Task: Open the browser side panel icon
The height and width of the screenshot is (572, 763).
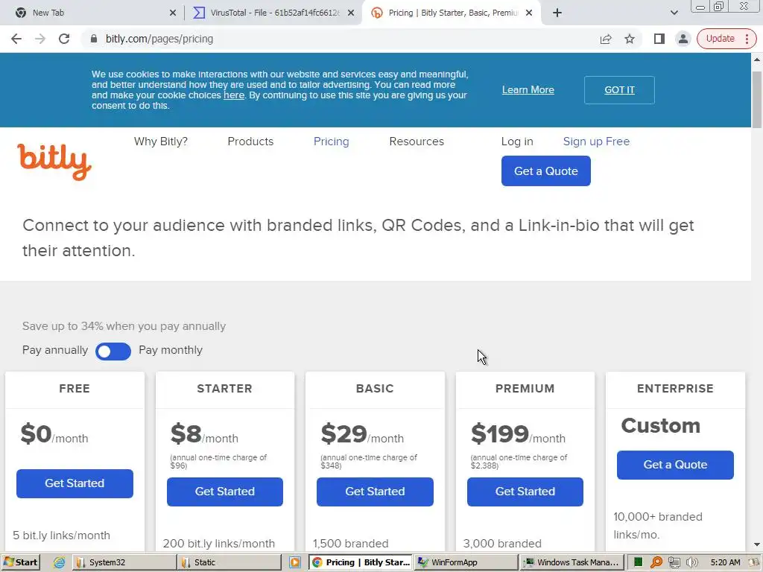Action: click(x=659, y=39)
